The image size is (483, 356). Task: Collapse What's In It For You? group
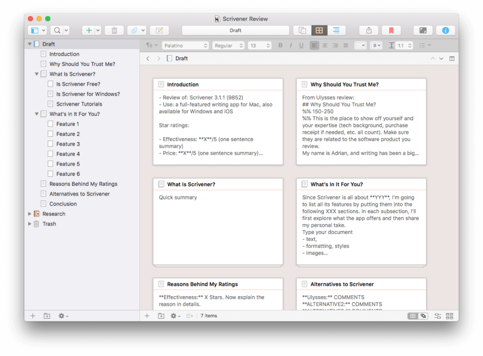37,114
